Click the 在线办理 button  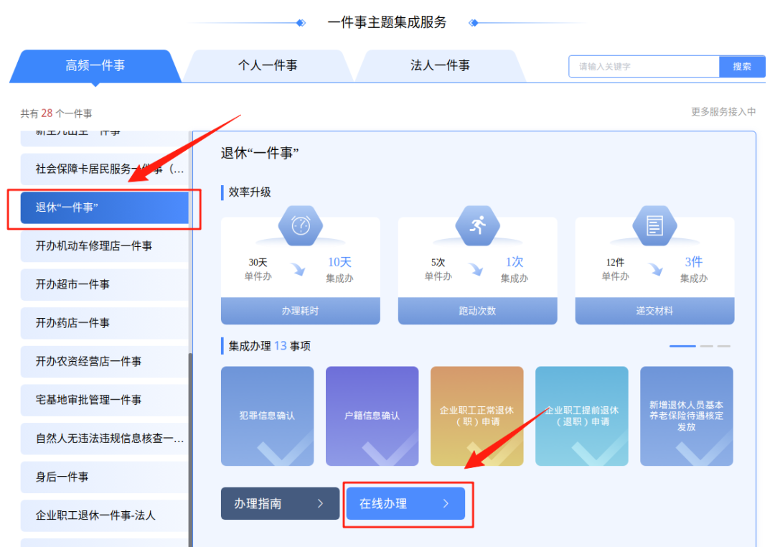(x=405, y=504)
